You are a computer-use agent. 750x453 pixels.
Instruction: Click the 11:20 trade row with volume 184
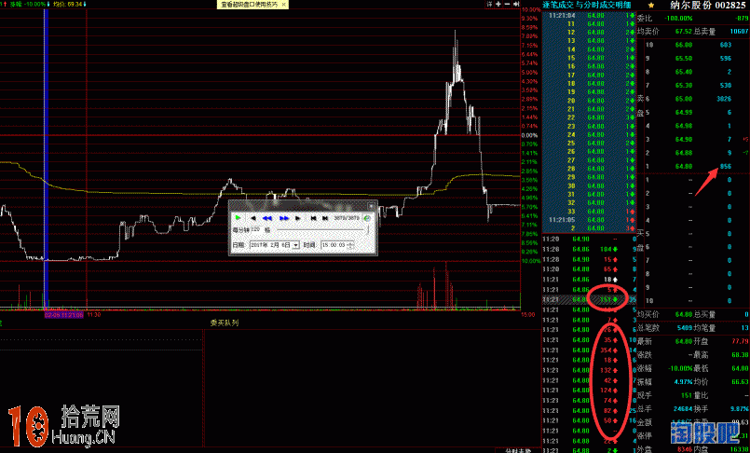coord(590,249)
